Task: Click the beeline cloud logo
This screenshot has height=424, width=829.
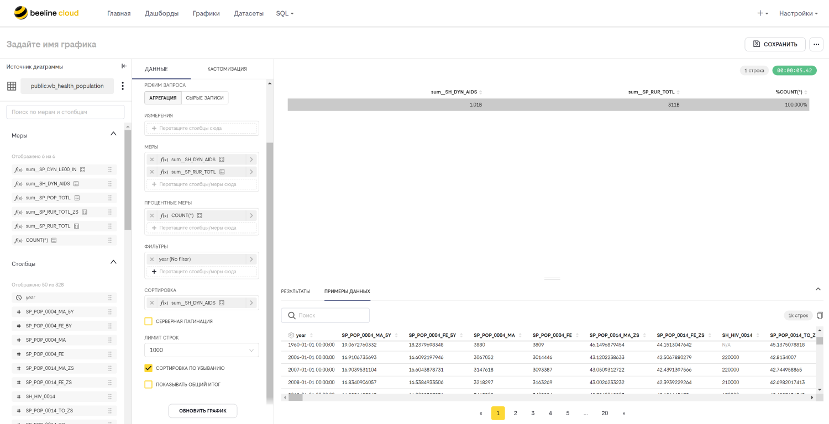Action: point(46,13)
